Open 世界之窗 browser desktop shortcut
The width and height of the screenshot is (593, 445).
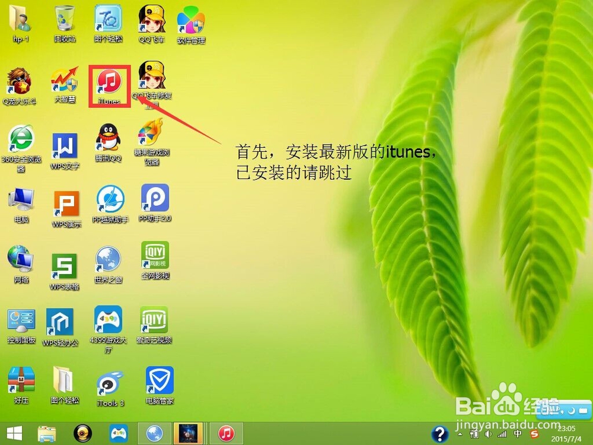pyautogui.click(x=108, y=265)
